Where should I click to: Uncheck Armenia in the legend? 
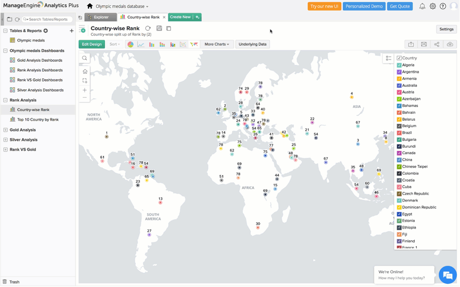click(399, 79)
